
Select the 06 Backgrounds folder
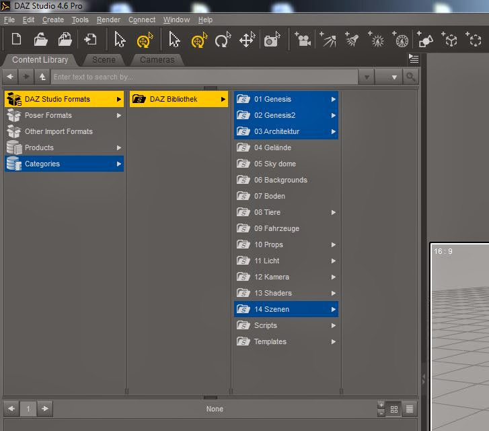[x=286, y=180]
